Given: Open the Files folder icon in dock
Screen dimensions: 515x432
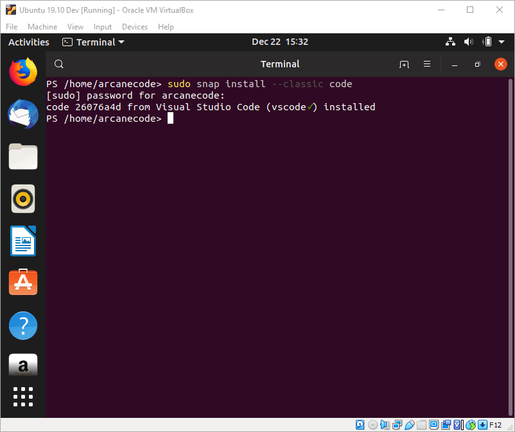Looking at the screenshot, I should click(x=23, y=156).
